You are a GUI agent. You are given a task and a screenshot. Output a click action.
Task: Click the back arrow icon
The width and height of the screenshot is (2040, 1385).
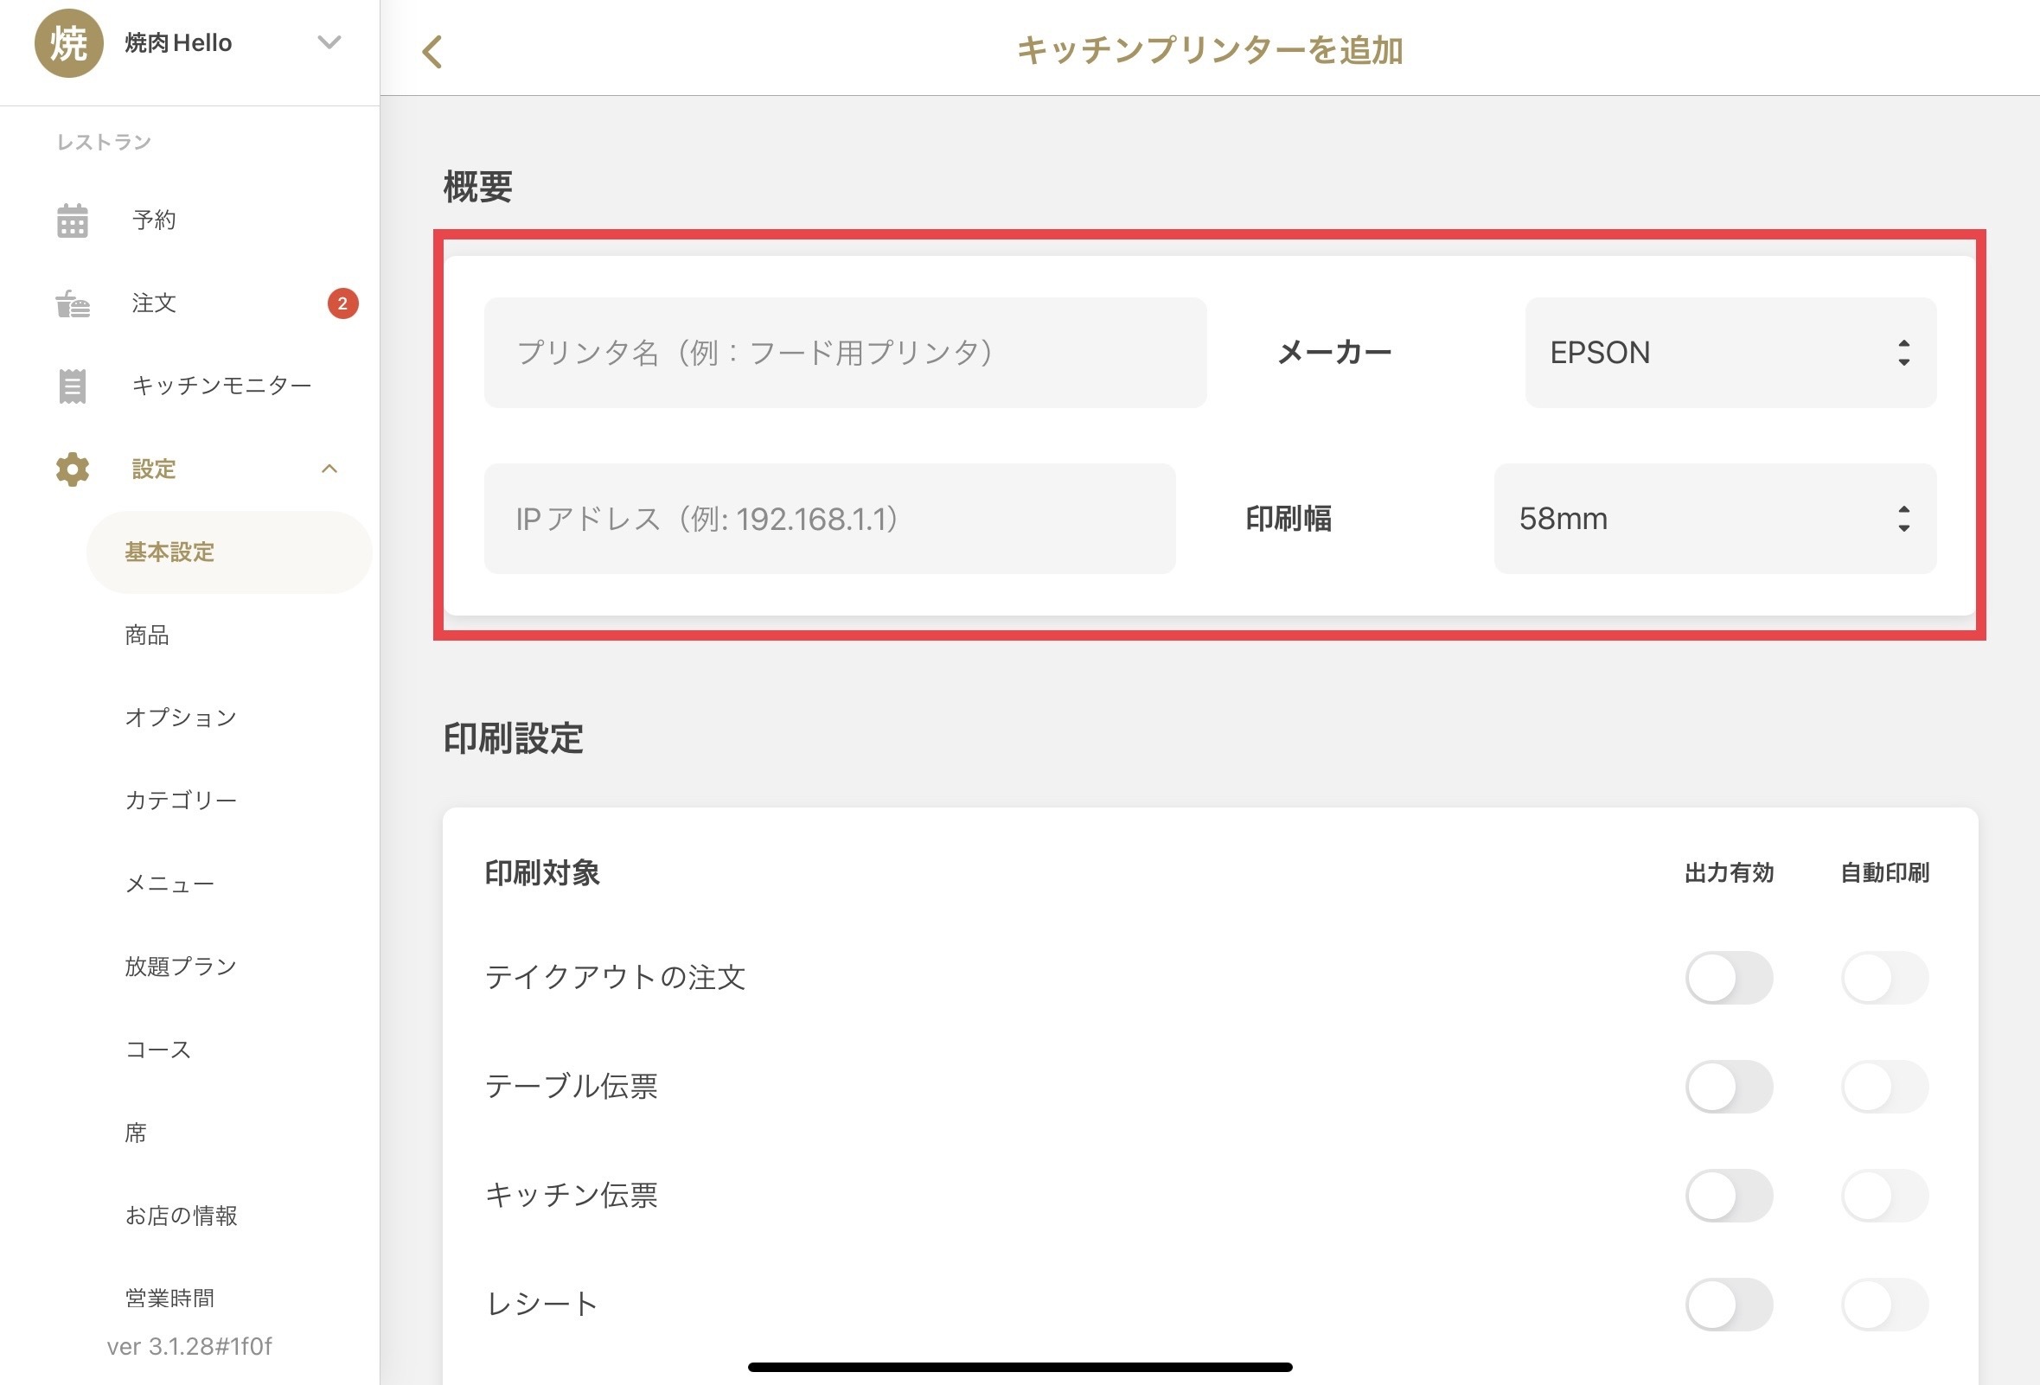[x=432, y=52]
